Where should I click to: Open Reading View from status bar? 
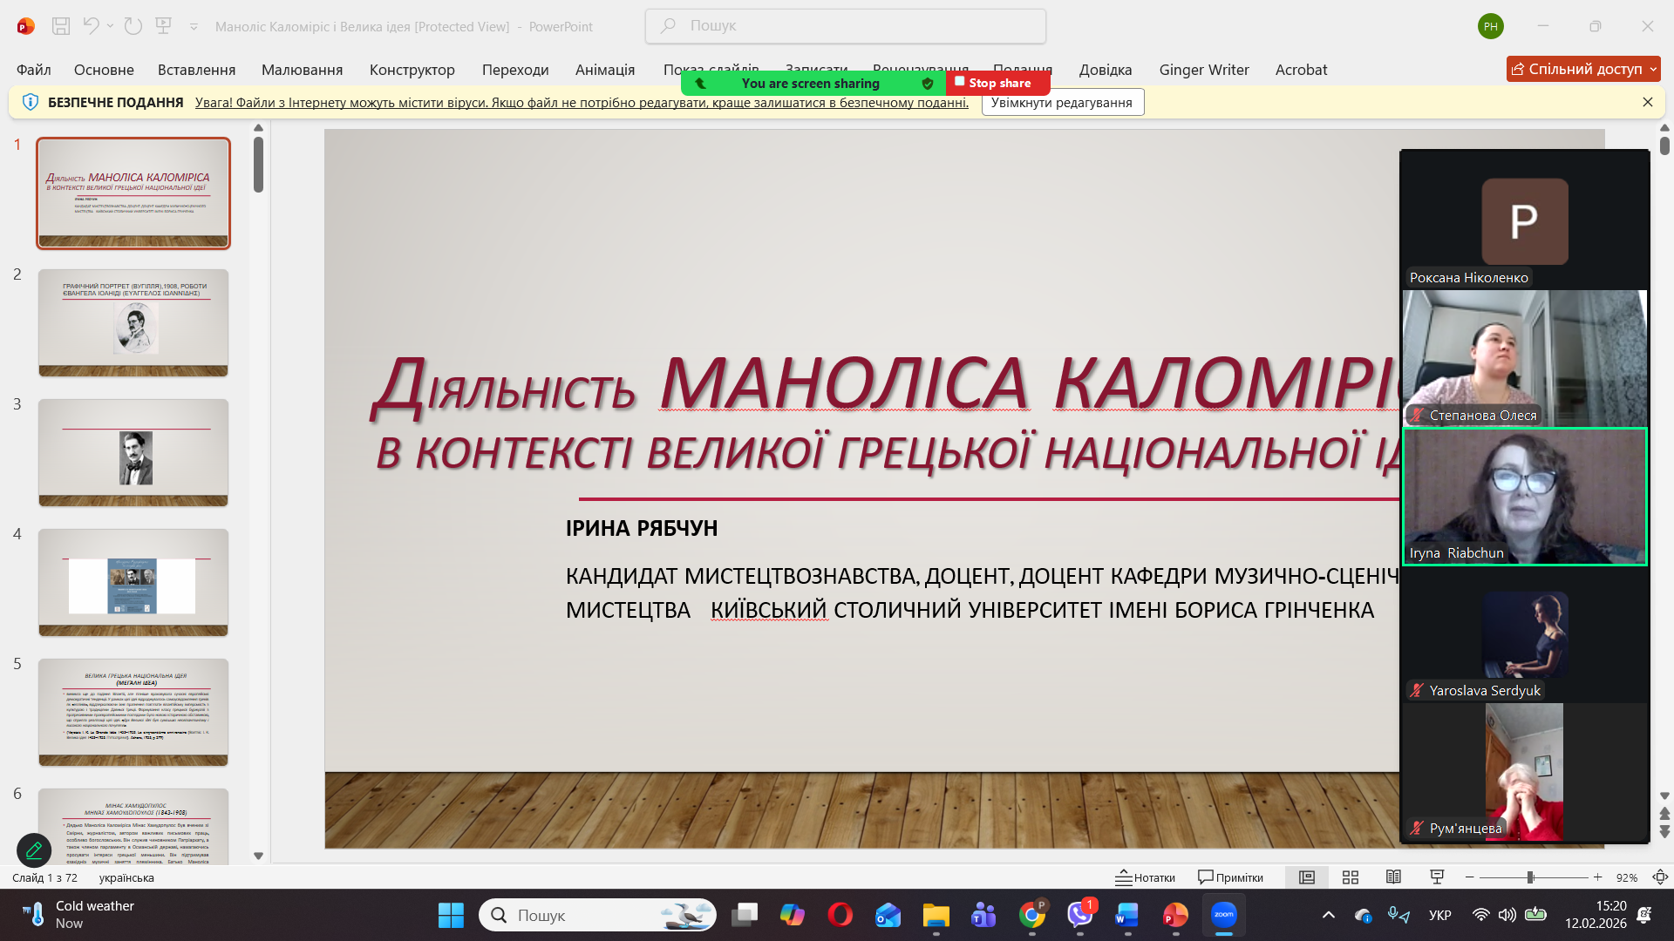tap(1393, 877)
